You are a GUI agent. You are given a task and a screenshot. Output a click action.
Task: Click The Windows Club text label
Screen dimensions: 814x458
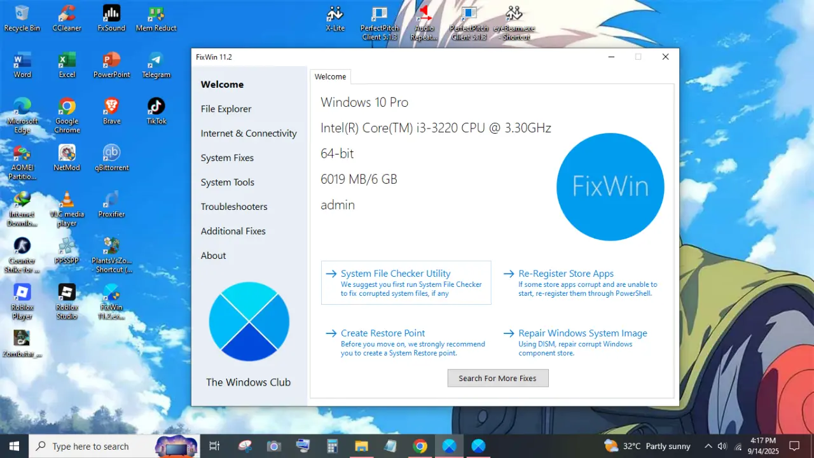click(248, 382)
